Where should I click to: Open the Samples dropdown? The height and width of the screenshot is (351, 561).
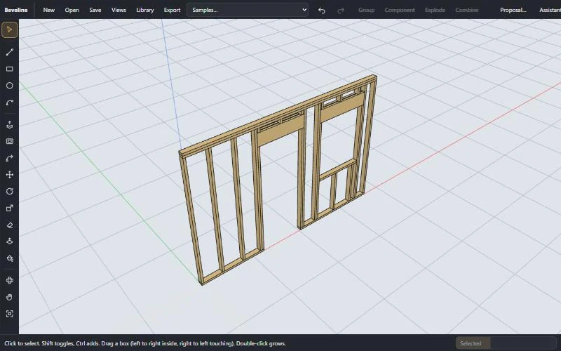click(248, 10)
